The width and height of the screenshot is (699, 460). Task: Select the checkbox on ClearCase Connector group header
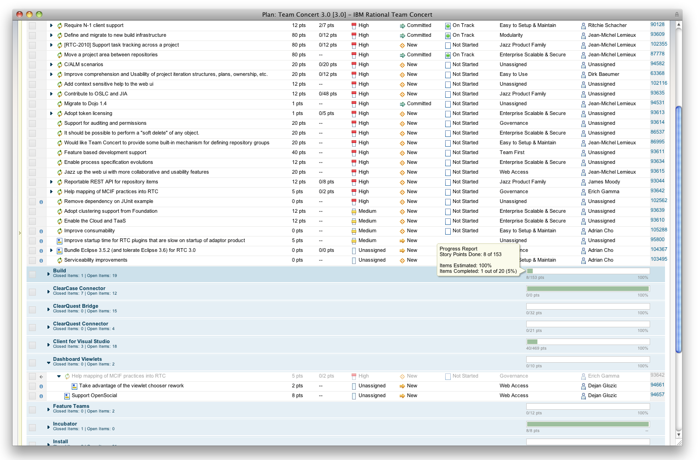(32, 292)
